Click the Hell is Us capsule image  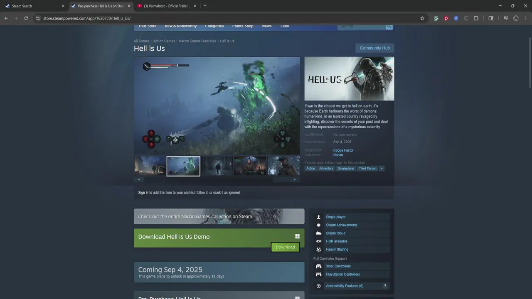349,78
